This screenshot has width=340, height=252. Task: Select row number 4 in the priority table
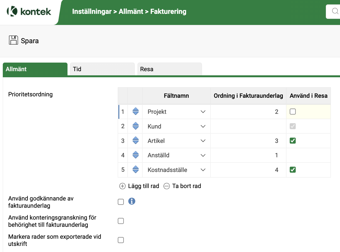(123, 155)
